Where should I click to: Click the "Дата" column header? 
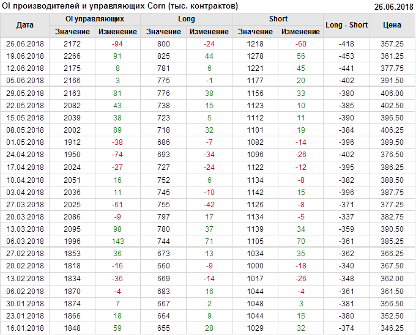[25, 25]
